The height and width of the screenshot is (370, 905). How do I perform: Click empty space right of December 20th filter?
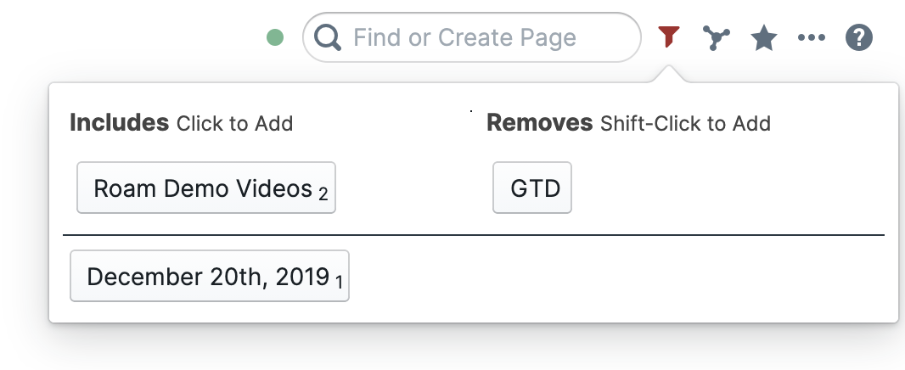pyautogui.click(x=611, y=276)
